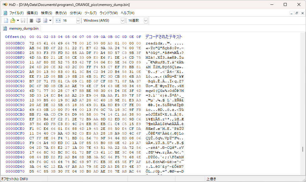The width and height of the screenshot is (306, 182).
Task: Click the document icon left of ファイル menu
Action: [5, 13]
